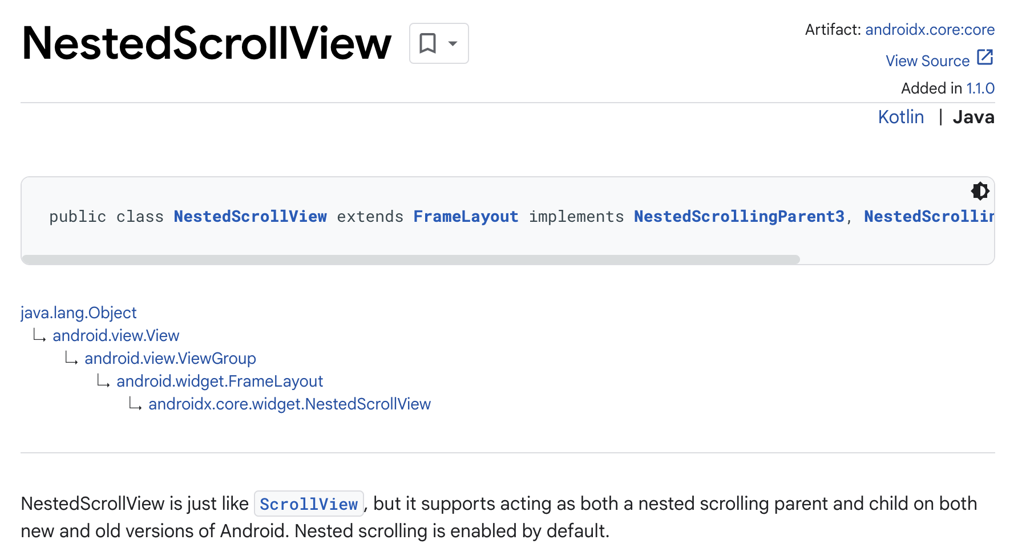1018x560 pixels.
Task: Open java.lang.Object in hierarchy
Action: click(x=79, y=313)
